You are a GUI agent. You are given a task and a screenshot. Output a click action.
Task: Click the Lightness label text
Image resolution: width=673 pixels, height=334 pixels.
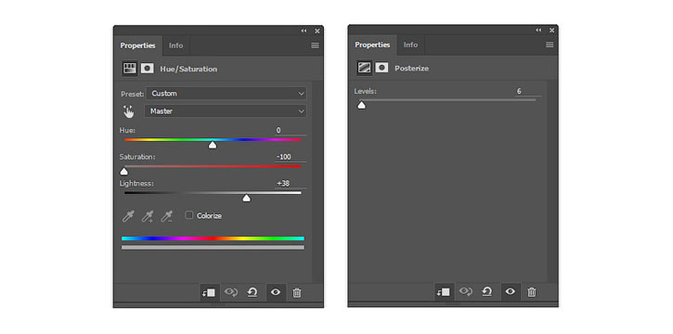(x=136, y=184)
